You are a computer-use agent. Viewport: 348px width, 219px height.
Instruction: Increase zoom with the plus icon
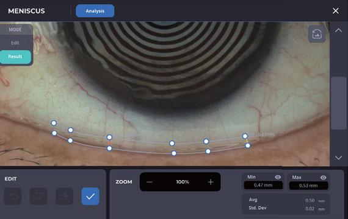coord(211,182)
